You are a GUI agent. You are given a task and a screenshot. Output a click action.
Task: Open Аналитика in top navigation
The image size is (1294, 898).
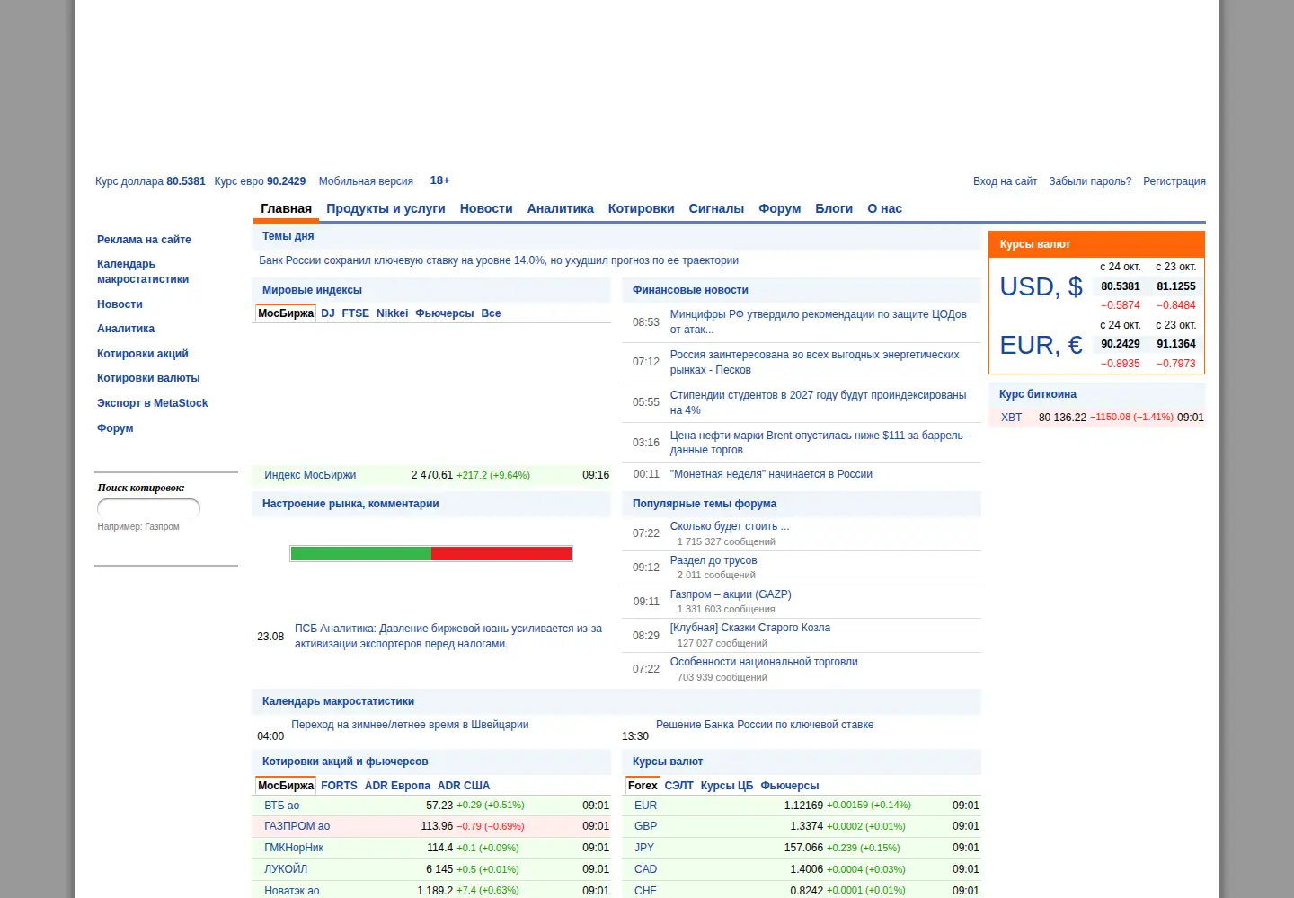click(x=560, y=208)
